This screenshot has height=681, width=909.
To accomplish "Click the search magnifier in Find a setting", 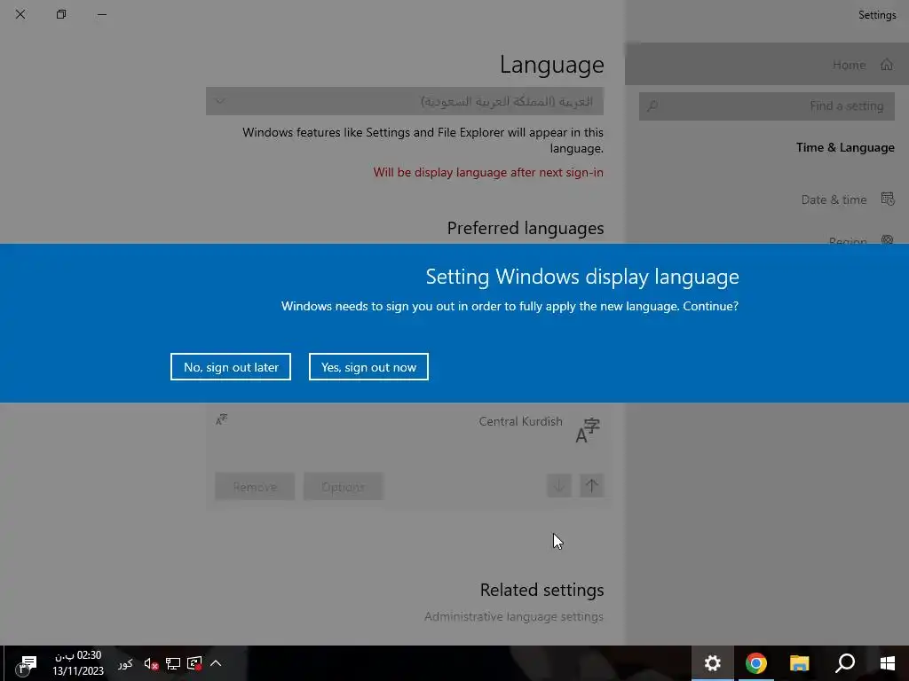I will pos(652,106).
